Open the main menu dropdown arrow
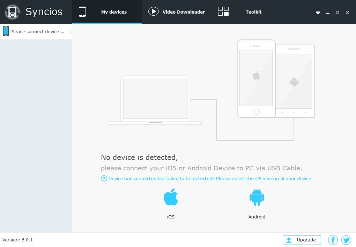The height and width of the screenshot is (247, 356). [318, 12]
